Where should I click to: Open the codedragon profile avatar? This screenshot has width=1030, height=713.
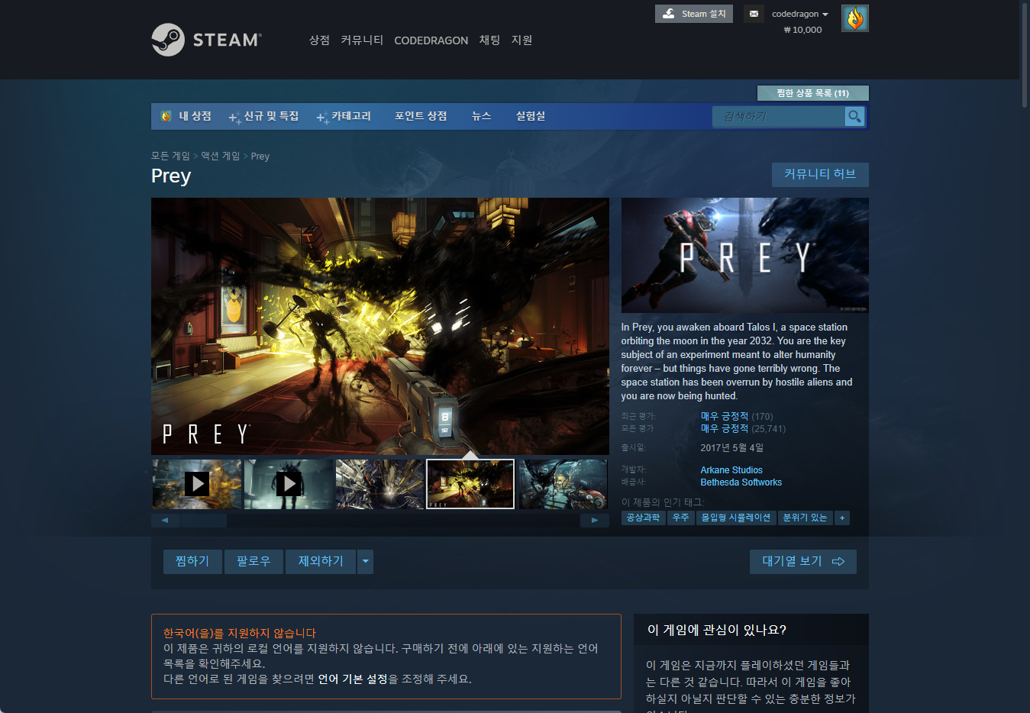click(854, 18)
